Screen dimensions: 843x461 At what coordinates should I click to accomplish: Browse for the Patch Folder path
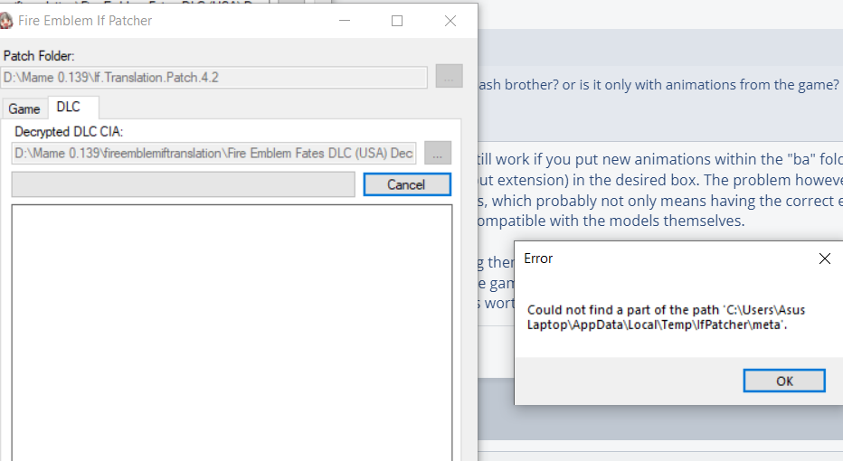pos(449,76)
